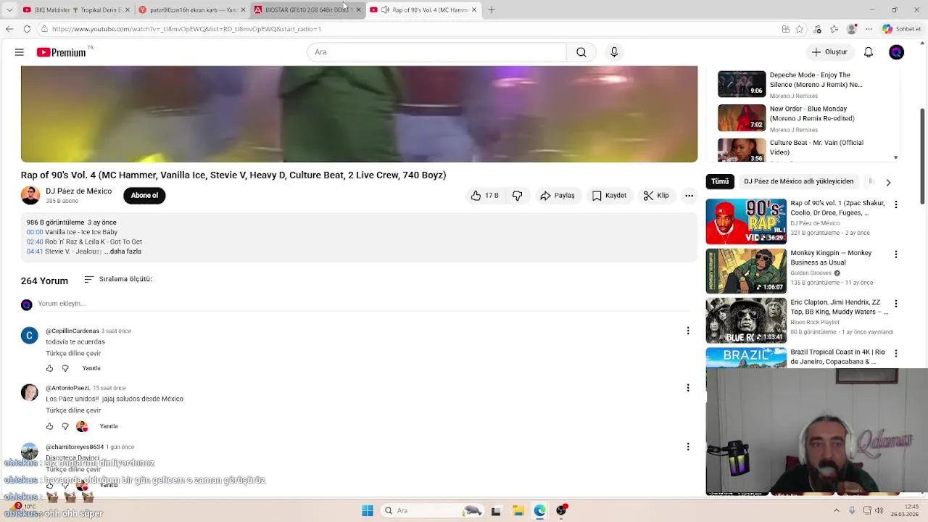Open the Monkey Kingpin video thumbnail
This screenshot has width=928, height=522.
pyautogui.click(x=746, y=271)
